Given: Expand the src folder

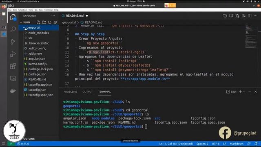Looking at the screenshot, I should pos(26,38).
